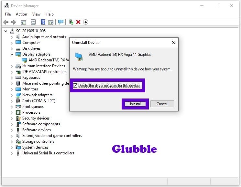Click the Update driver toolbar icon
Viewport: 241px width, 187px height.
[71, 22]
